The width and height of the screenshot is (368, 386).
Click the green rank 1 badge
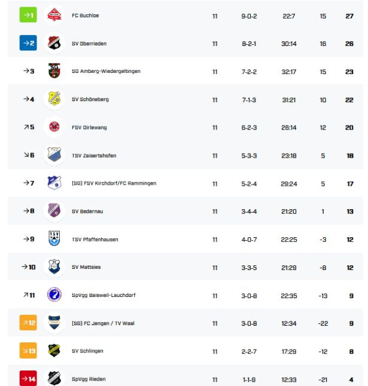tap(29, 16)
